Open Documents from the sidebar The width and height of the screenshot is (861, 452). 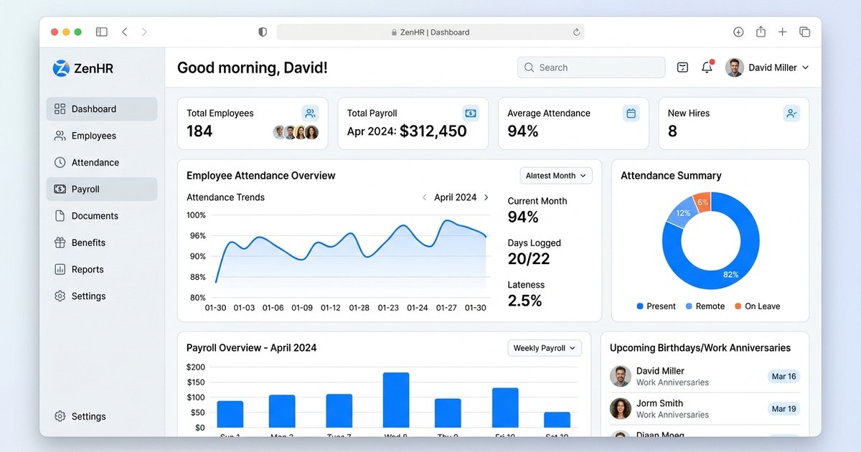click(x=102, y=216)
